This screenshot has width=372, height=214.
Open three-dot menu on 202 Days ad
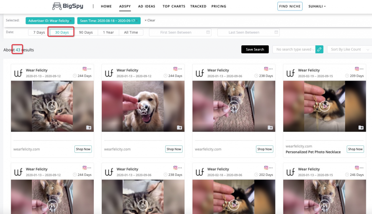271,168
